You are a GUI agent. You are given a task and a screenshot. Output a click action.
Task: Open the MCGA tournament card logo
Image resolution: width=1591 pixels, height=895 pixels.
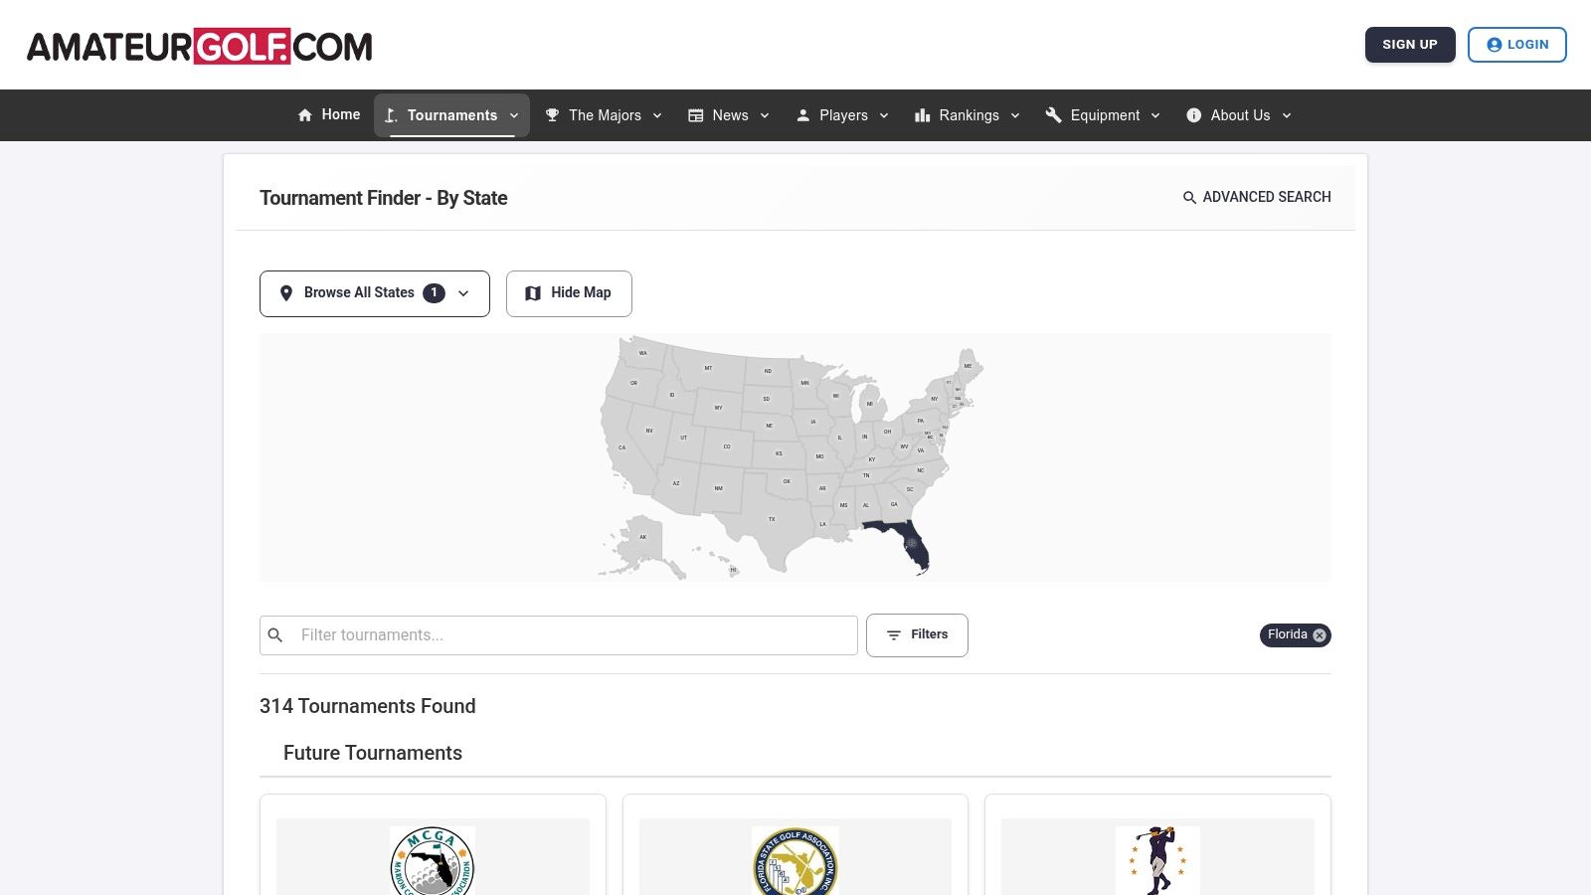(433, 861)
